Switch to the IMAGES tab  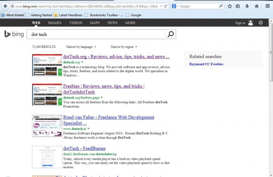click(55, 23)
